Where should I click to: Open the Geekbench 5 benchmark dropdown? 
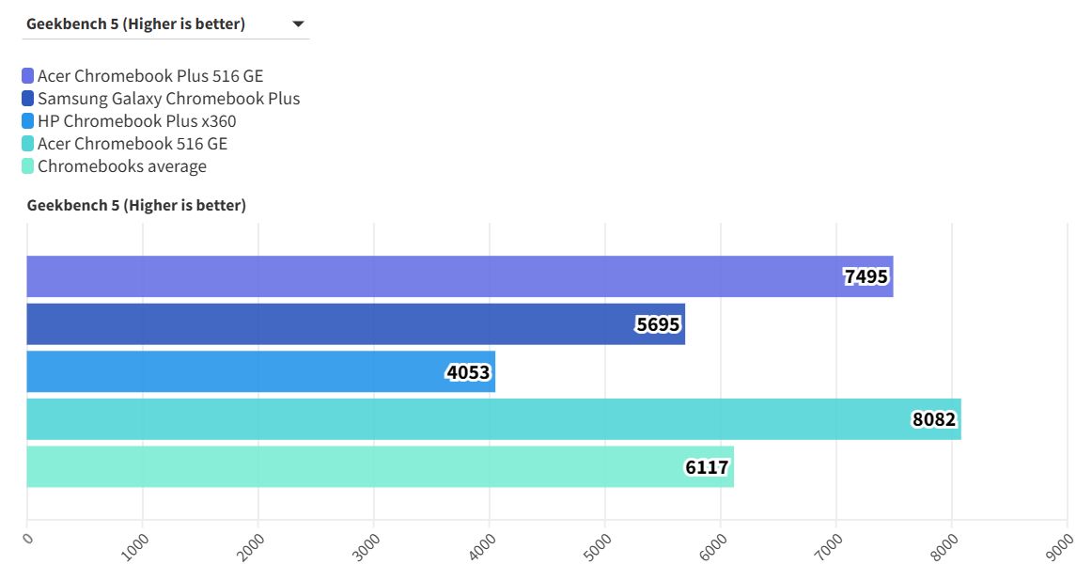coord(164,24)
